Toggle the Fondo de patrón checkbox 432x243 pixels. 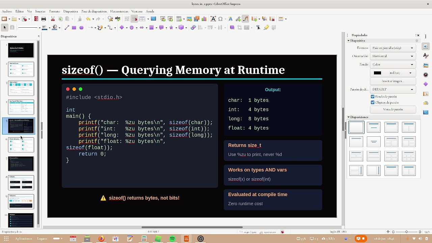click(373, 97)
